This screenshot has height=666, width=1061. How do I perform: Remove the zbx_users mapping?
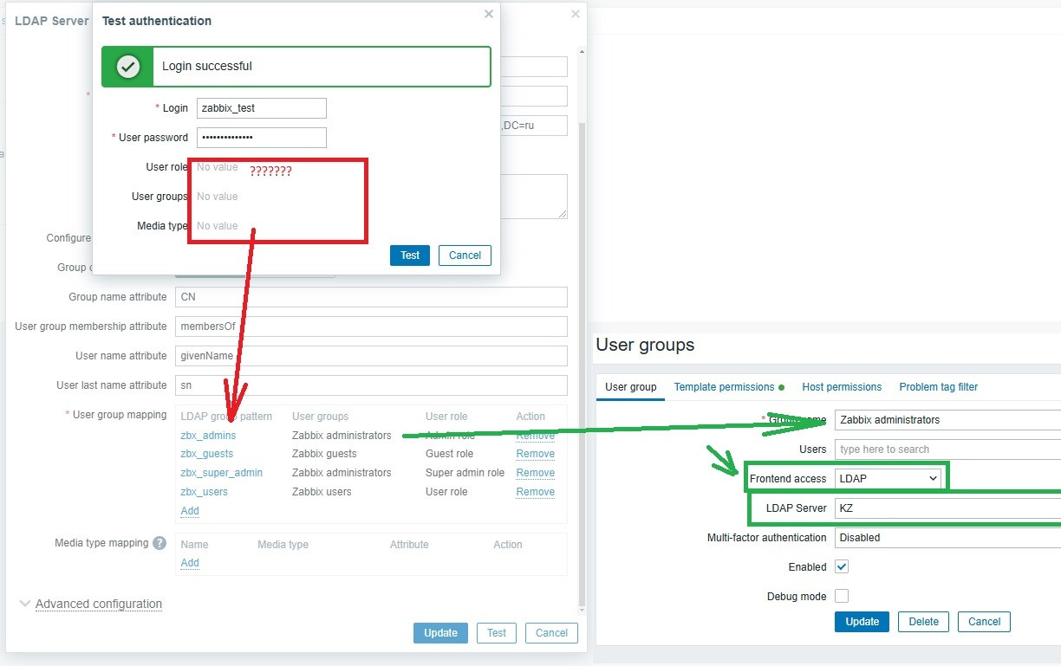pos(535,492)
